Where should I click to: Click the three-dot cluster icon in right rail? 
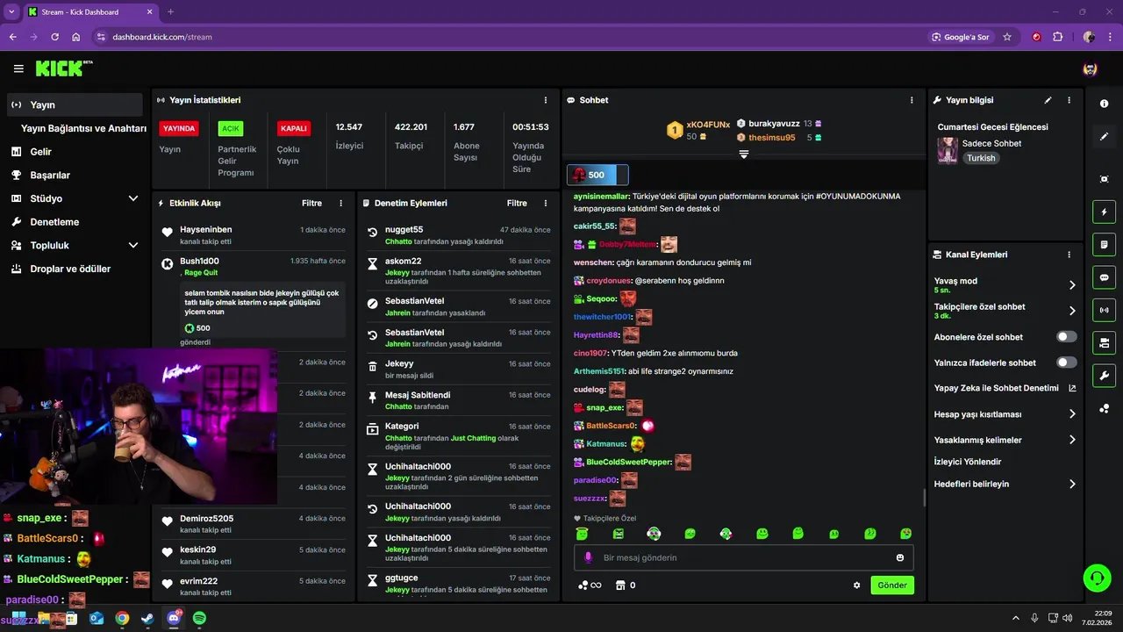click(1104, 408)
